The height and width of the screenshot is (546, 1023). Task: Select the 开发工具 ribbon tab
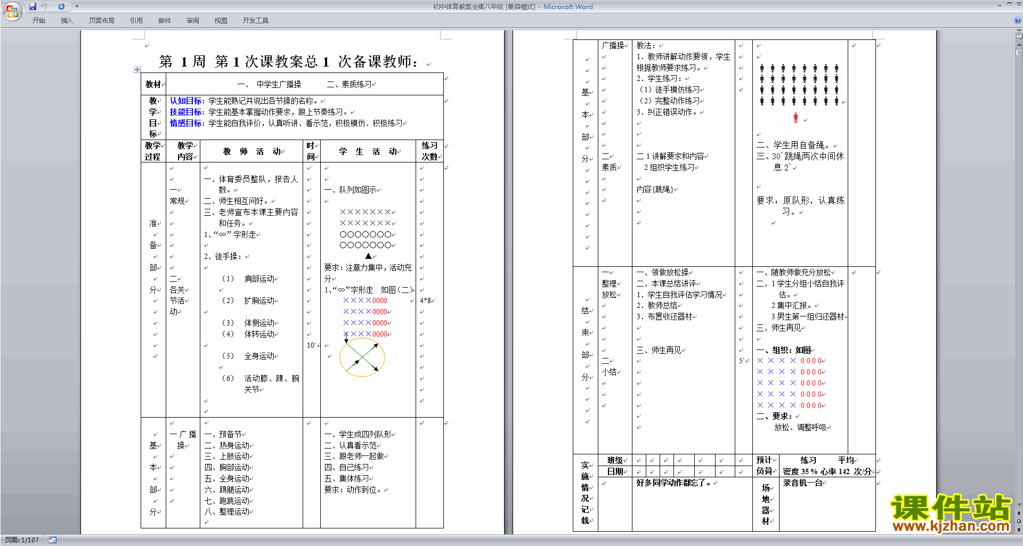coord(256,20)
